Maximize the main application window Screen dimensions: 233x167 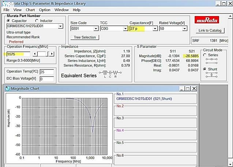point(224,4)
